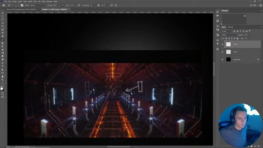This screenshot has width=263, height=148.
Task: Select the Dodge tool
Action: pos(2,60)
